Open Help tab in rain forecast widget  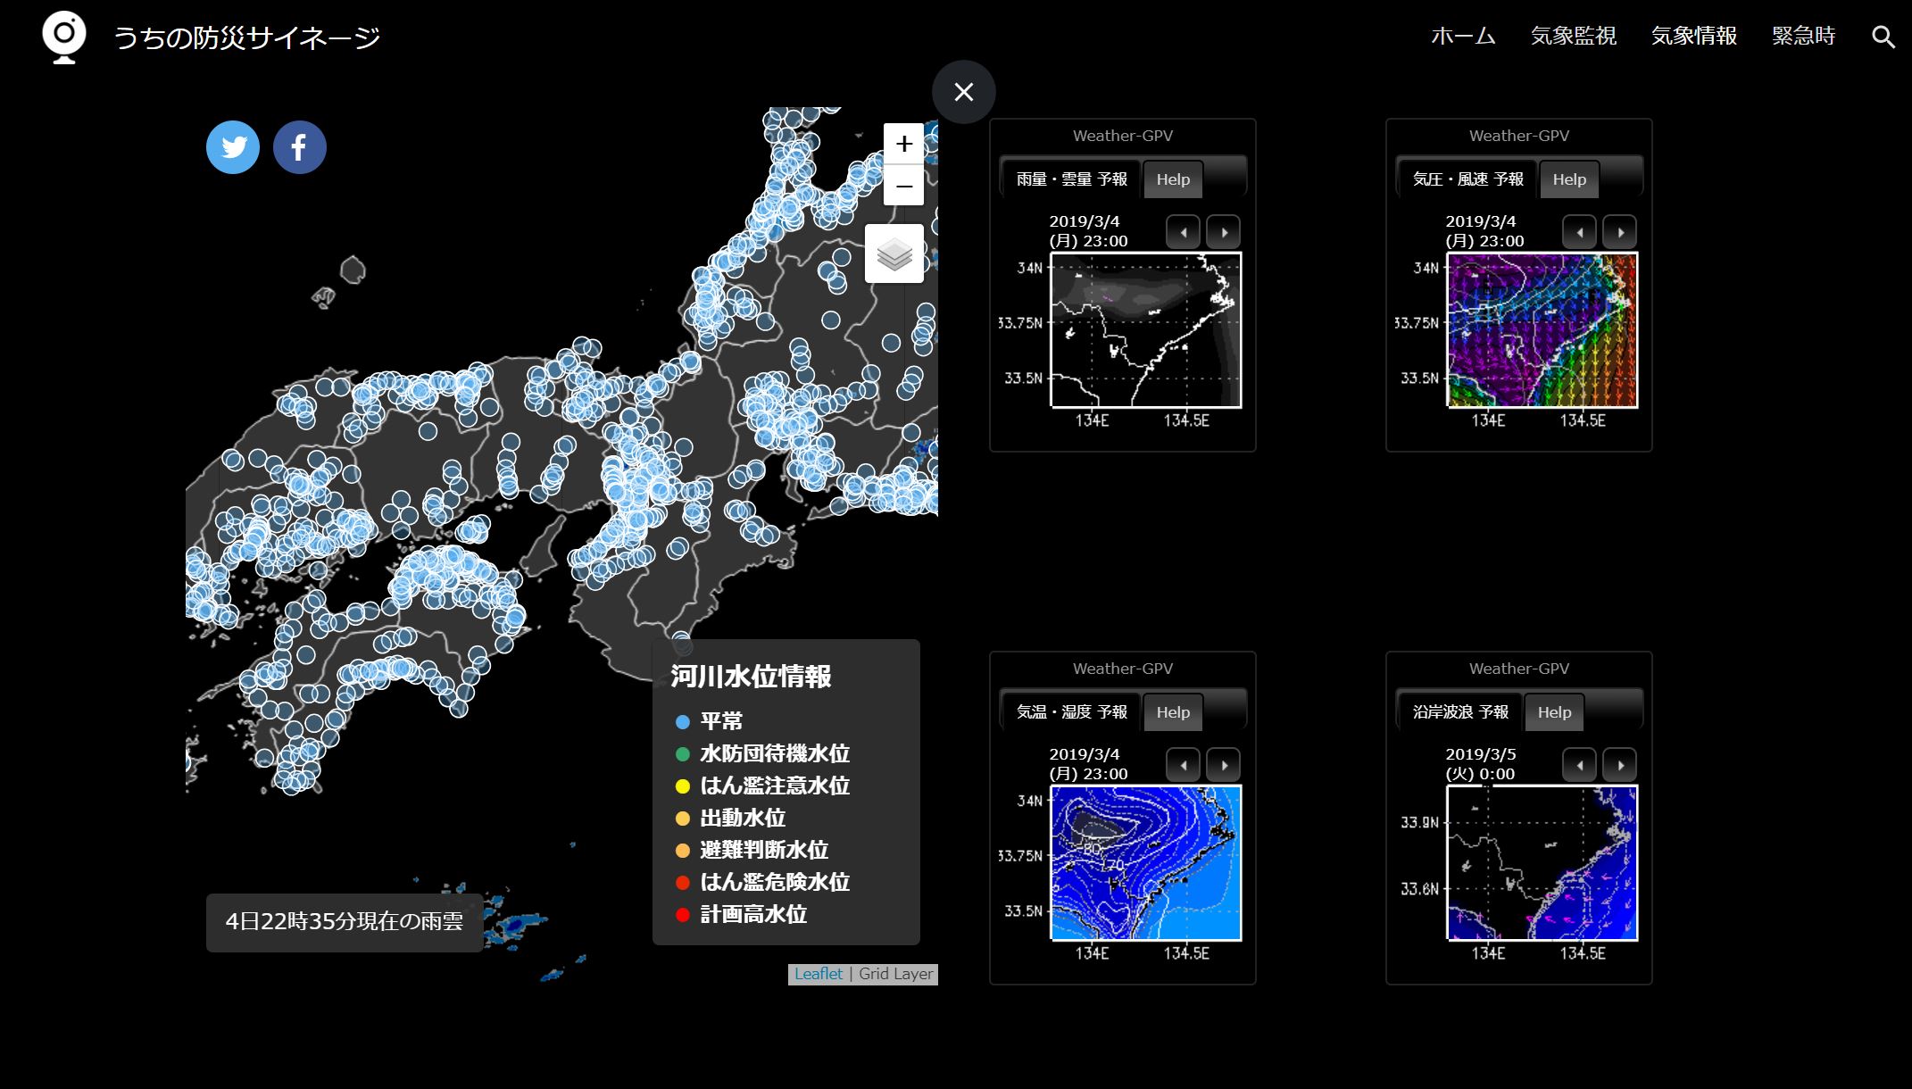click(1173, 179)
